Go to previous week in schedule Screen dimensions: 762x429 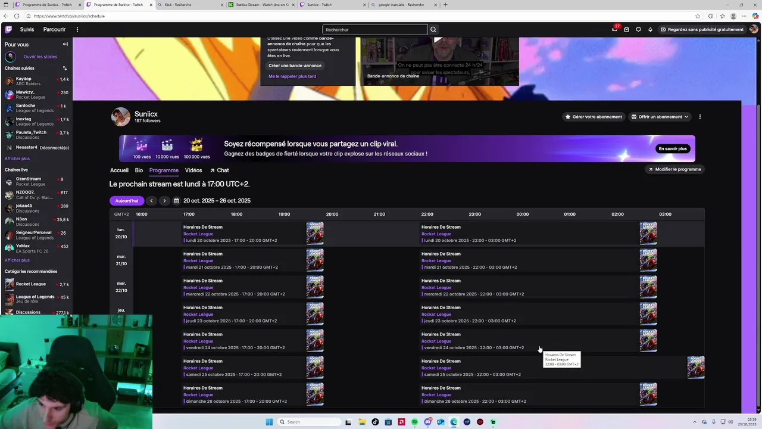click(151, 201)
